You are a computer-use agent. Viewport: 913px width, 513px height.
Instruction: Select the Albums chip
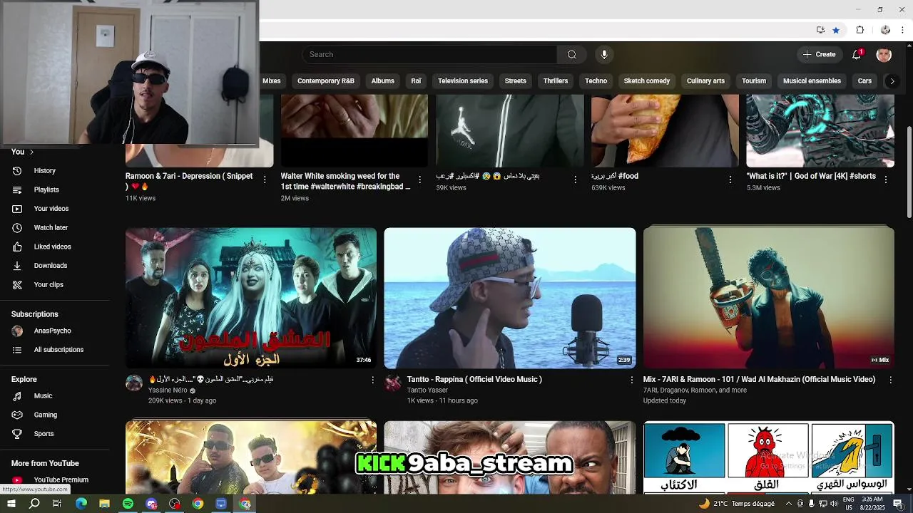click(x=382, y=81)
